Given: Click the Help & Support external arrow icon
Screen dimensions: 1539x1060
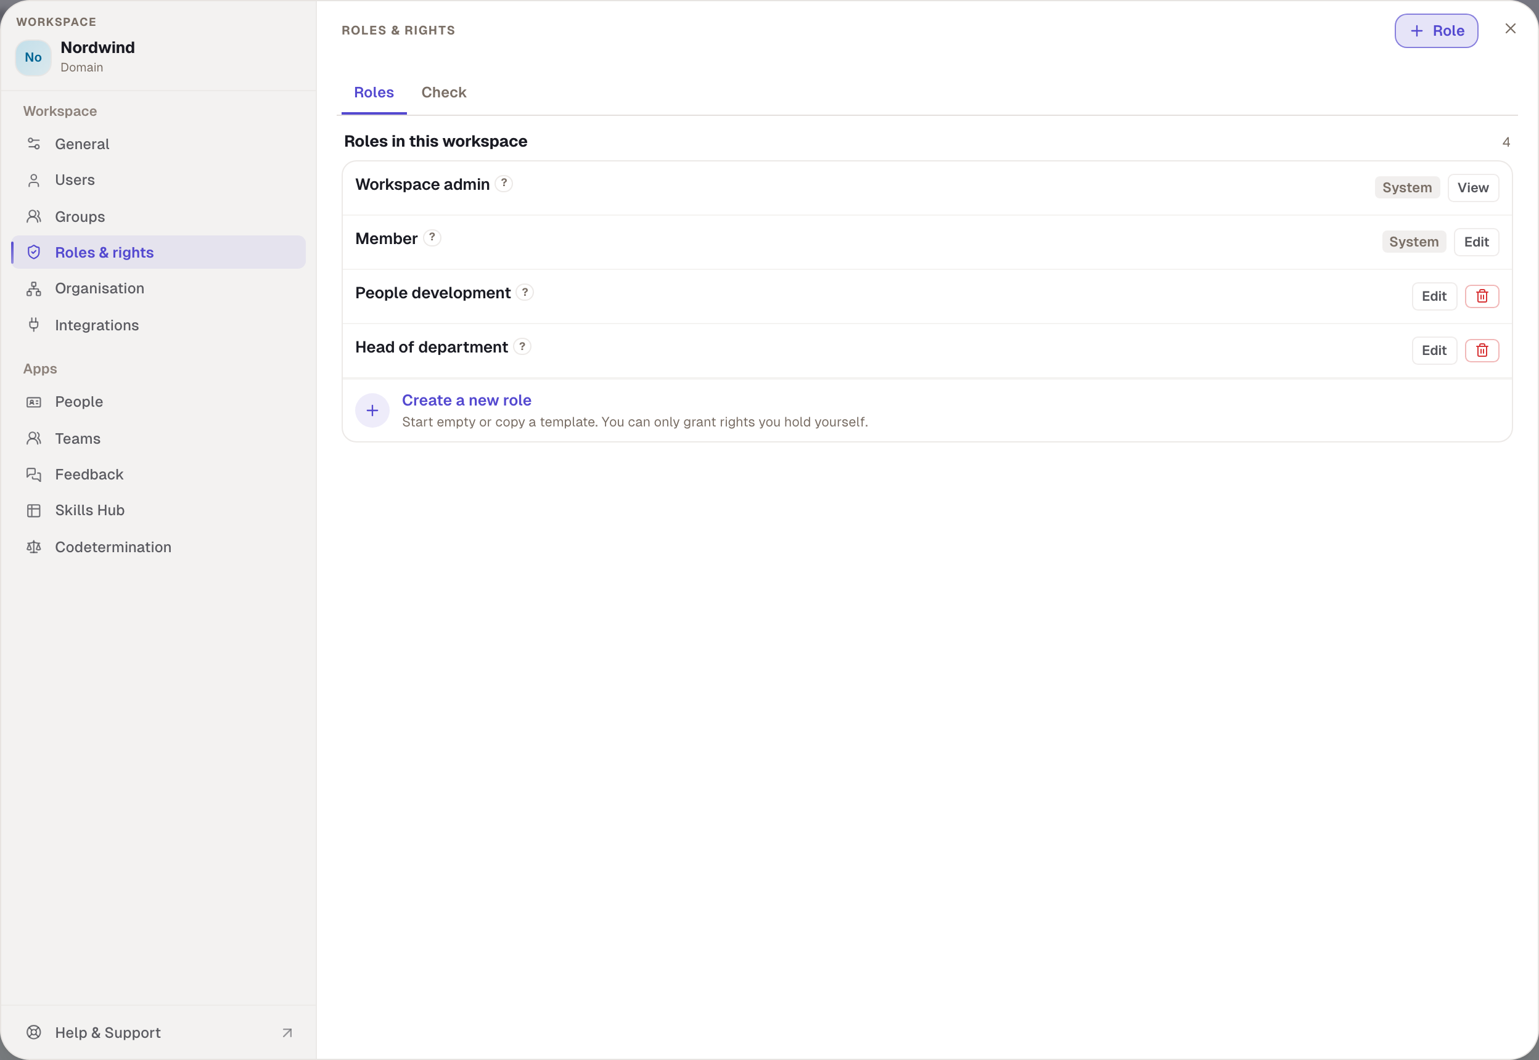Looking at the screenshot, I should (287, 1033).
